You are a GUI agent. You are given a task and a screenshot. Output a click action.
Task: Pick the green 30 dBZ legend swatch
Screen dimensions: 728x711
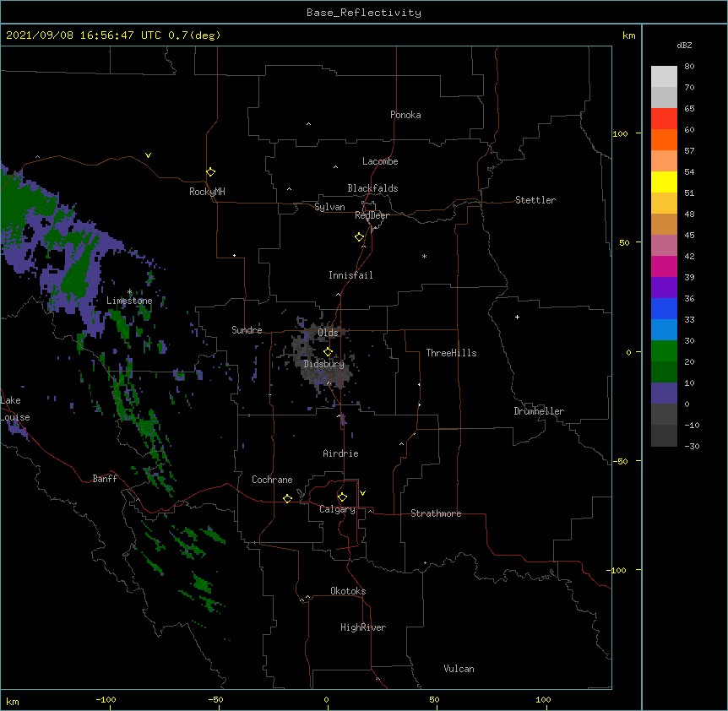click(664, 351)
